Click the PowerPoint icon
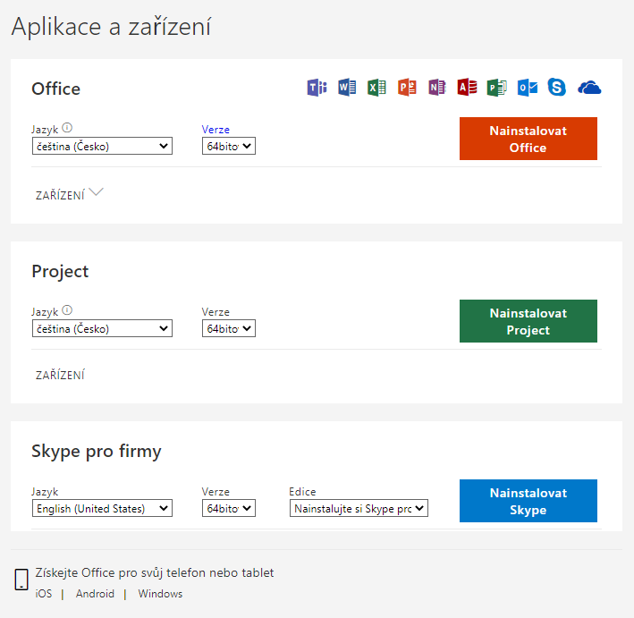The height and width of the screenshot is (618, 634). [407, 88]
